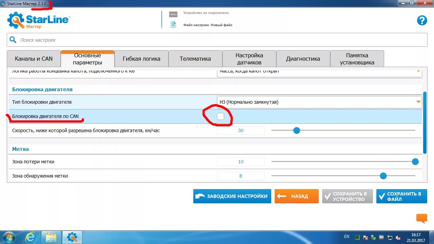The image size is (434, 244).
Task: Open Action Center flag tray icon
Action: coord(365,238)
